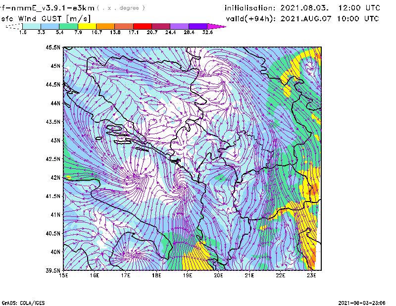396x306 pixels.
Task: Click the initialisation time "12:00 UTC"
Action: tap(359, 8)
